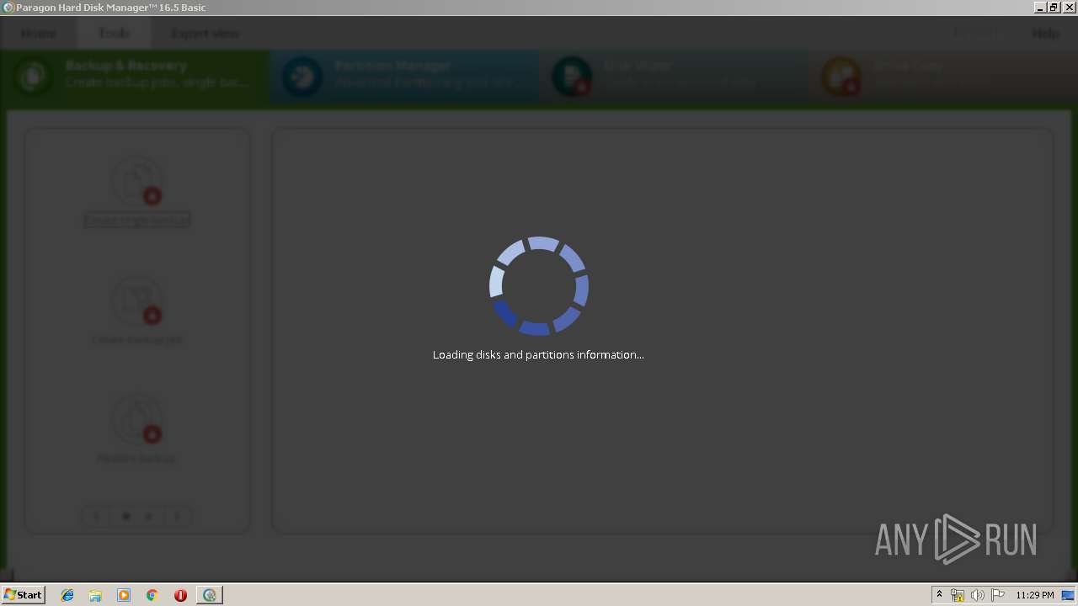The height and width of the screenshot is (606, 1078).
Task: Minimize the Paragon Hard Disk Manager window
Action: (1040, 8)
